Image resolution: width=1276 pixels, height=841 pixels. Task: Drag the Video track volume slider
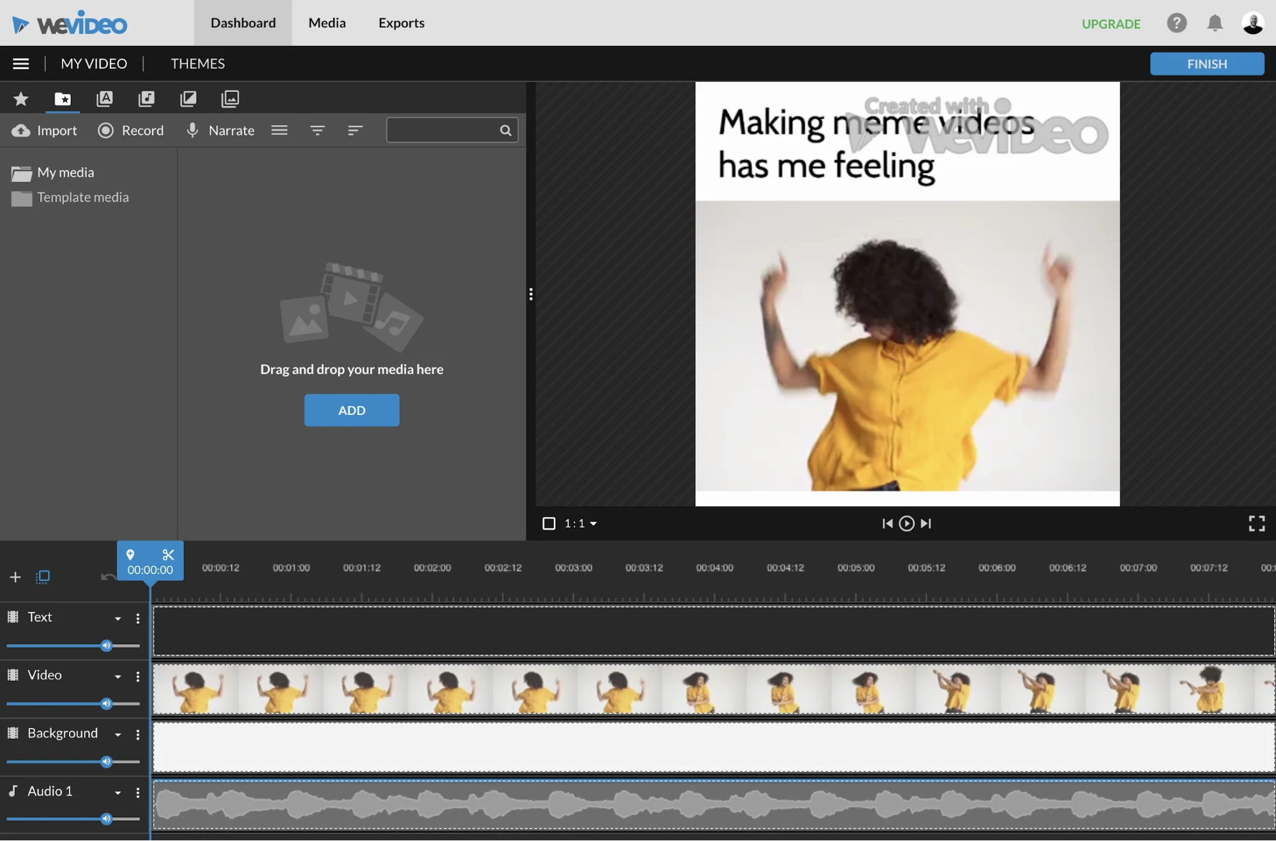(x=106, y=703)
